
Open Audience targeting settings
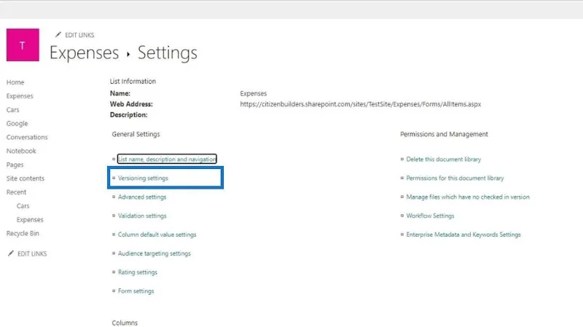click(154, 253)
